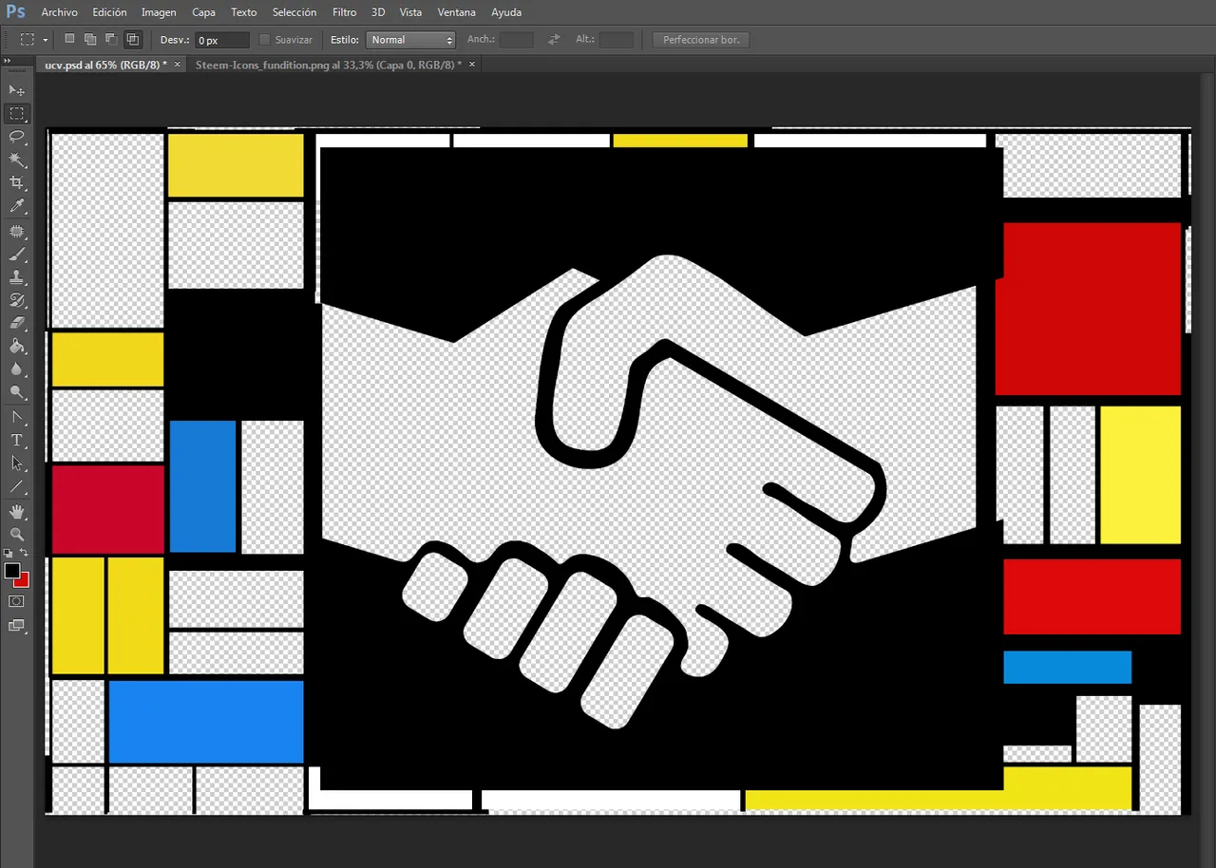This screenshot has height=868, width=1216.
Task: Select the History Brush tool
Action: point(16,300)
